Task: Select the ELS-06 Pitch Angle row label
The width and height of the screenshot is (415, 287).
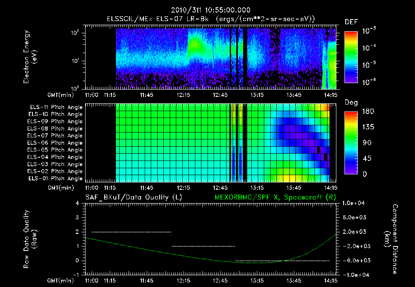Action: click(55, 143)
